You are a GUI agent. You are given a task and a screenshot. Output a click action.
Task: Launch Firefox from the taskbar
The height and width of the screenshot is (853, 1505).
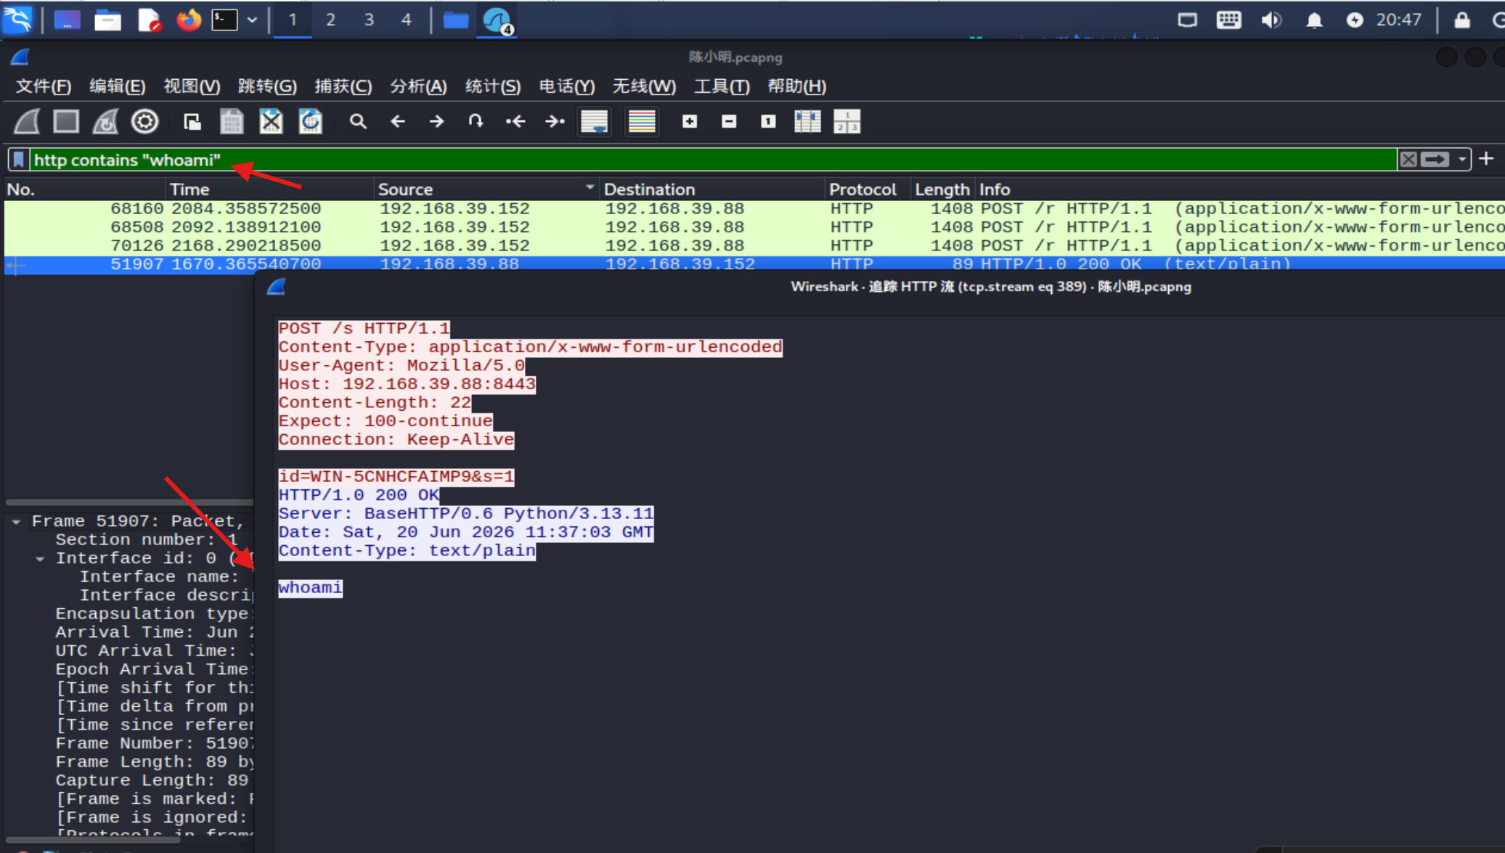tap(189, 20)
